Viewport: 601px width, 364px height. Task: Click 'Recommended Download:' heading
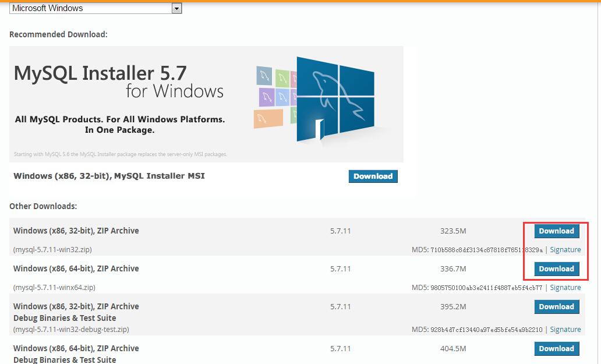tap(58, 34)
